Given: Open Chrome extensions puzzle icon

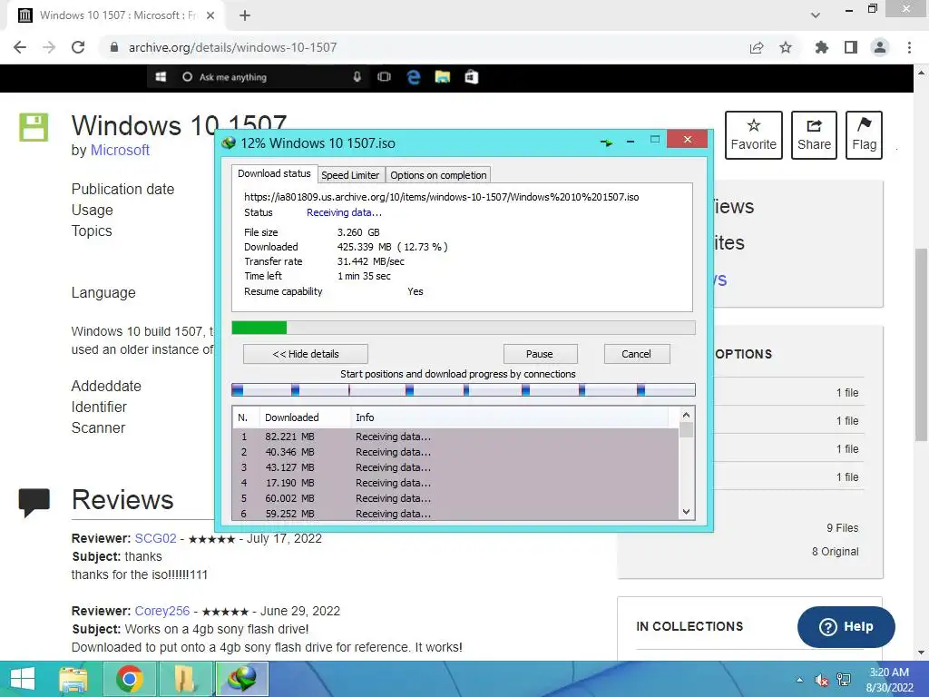Looking at the screenshot, I should [821, 47].
